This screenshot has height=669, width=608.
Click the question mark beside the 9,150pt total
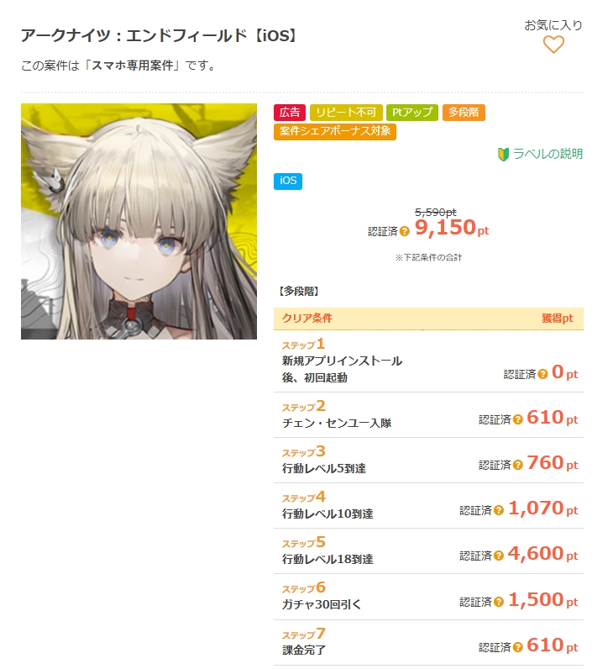tap(405, 231)
